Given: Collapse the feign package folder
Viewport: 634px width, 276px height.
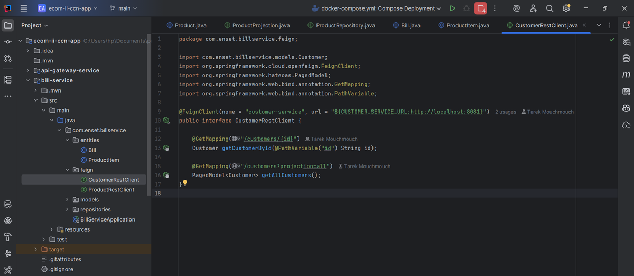Looking at the screenshot, I should point(68,170).
